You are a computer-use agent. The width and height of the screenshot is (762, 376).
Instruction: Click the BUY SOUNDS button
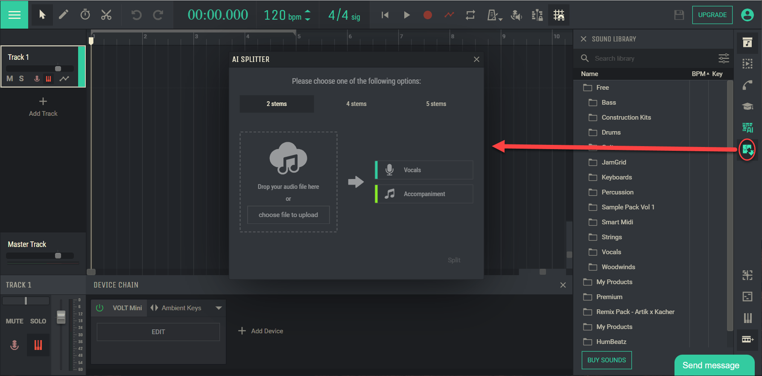(606, 360)
